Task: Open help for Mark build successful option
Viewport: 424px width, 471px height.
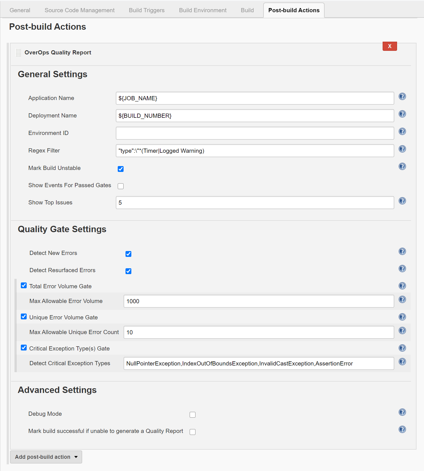Action: click(x=402, y=429)
